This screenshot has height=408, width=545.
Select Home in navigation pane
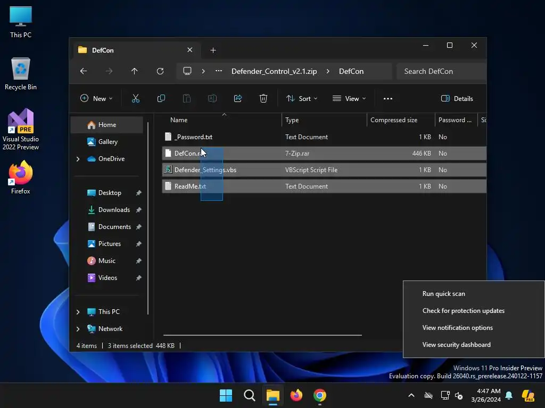[x=107, y=125]
